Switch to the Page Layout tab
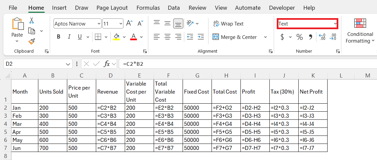 click(112, 8)
